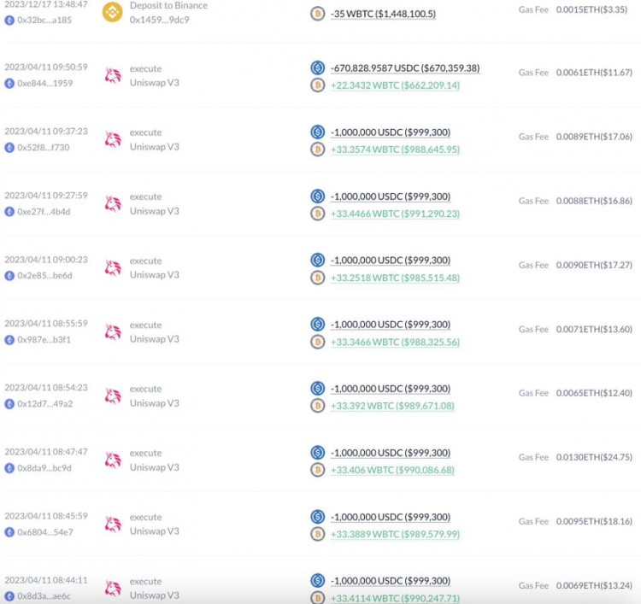Click Uniswap unicorn icon for 0xe844...1959 transaction
Image resolution: width=641 pixels, height=604 pixels.
point(113,75)
